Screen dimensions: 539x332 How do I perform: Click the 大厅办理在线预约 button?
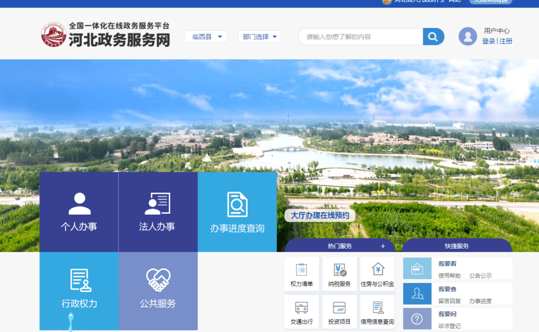320,215
